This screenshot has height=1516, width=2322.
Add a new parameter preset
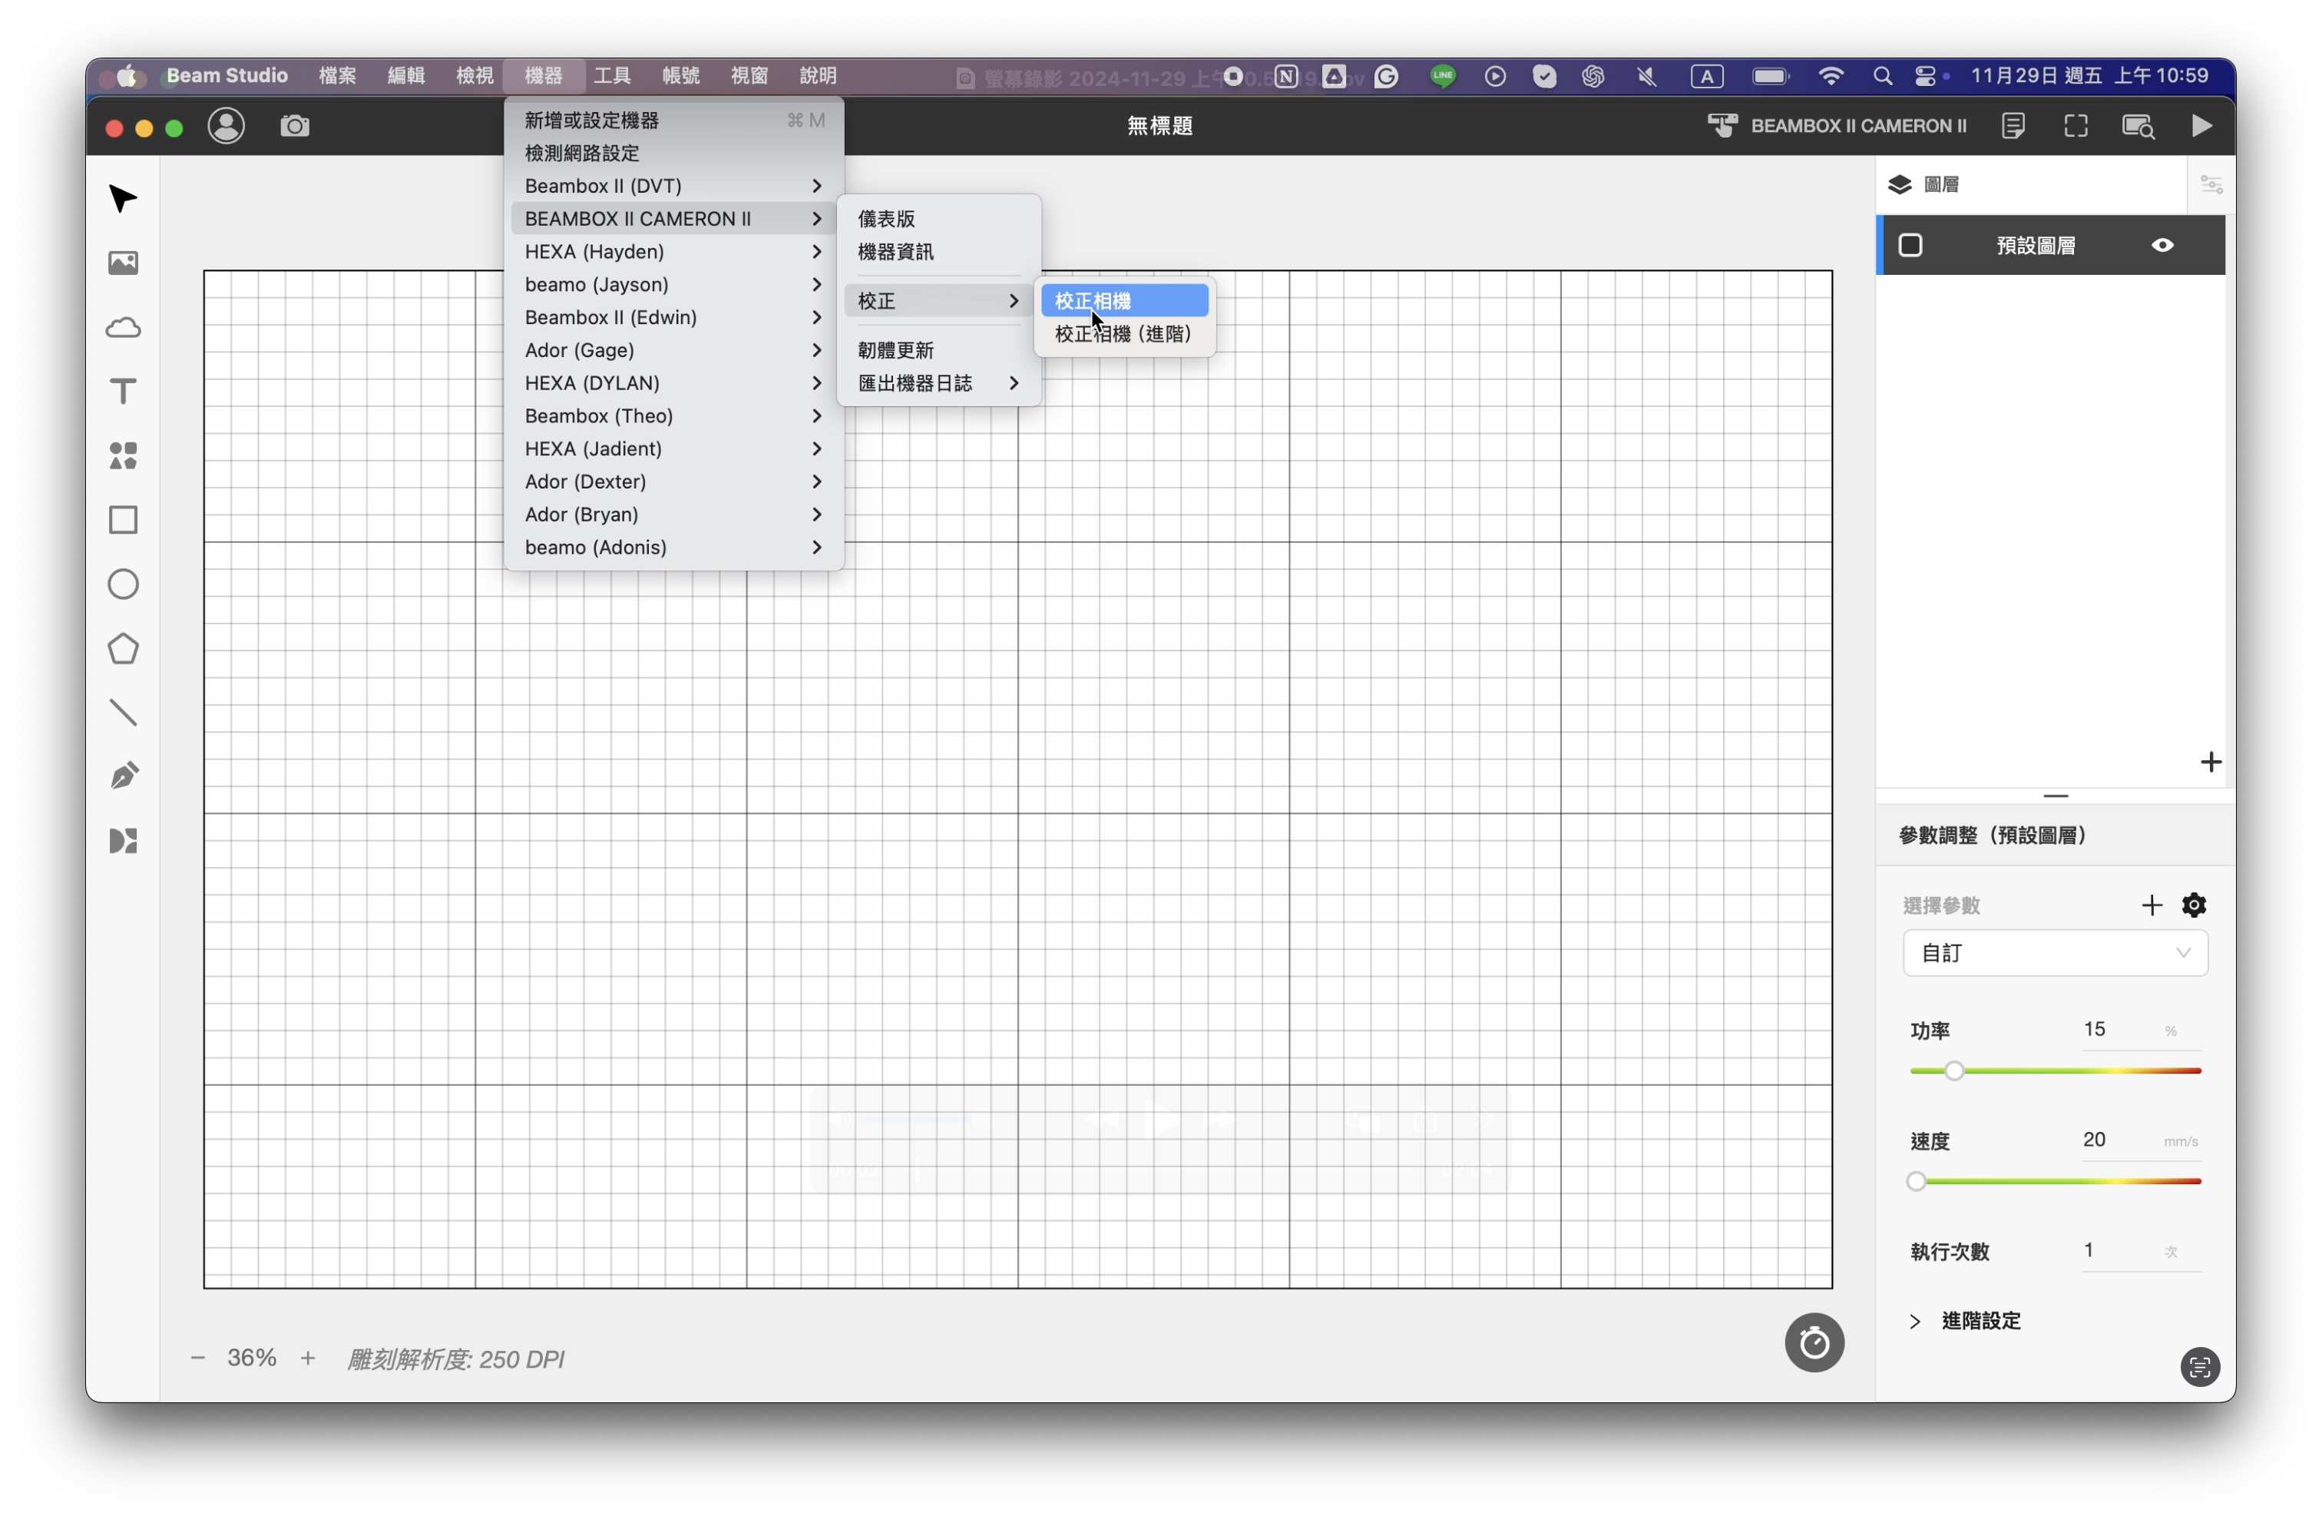point(2152,905)
